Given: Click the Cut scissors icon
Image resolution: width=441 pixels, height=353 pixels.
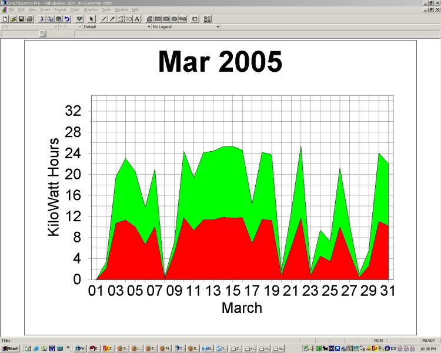Looking at the screenshot, I should [x=42, y=19].
